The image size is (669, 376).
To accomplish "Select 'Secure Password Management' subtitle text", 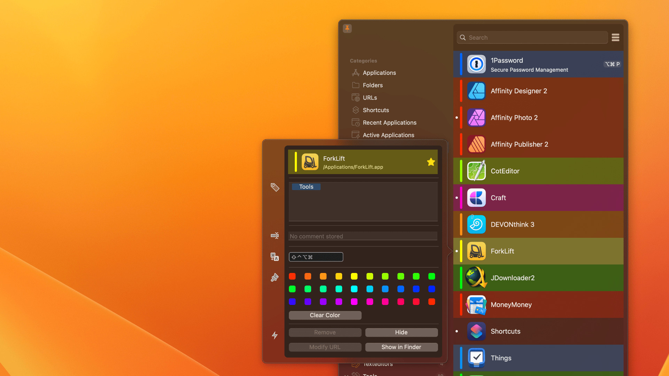I will [529, 70].
